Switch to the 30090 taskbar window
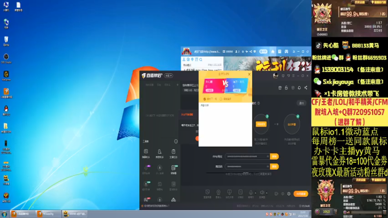 (x=75, y=214)
